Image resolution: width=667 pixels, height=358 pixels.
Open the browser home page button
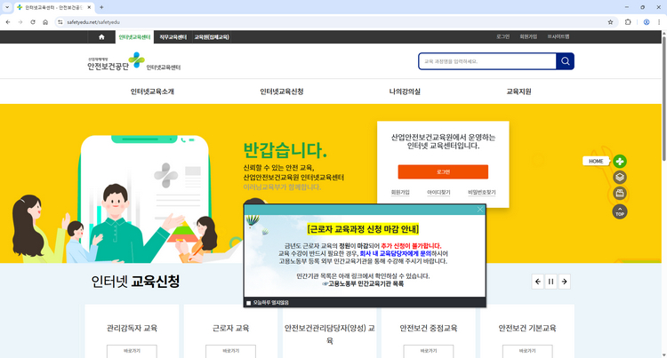(45, 22)
